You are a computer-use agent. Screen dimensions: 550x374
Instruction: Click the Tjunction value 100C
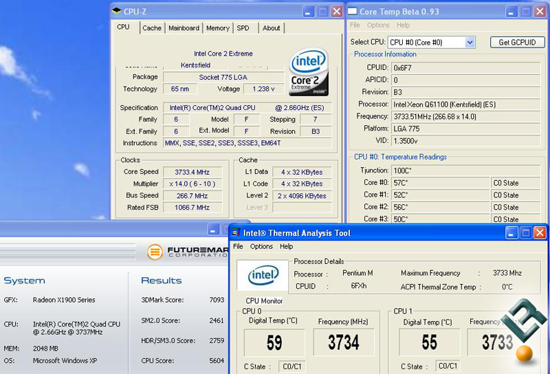pos(465,170)
